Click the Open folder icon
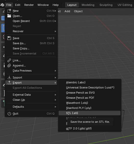134x144 pixels. 9,16
